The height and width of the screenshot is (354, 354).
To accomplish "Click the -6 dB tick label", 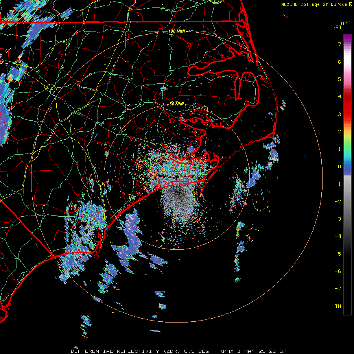I will (x=338, y=271).
